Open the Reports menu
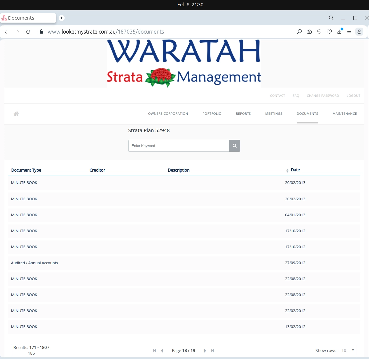 (243, 114)
